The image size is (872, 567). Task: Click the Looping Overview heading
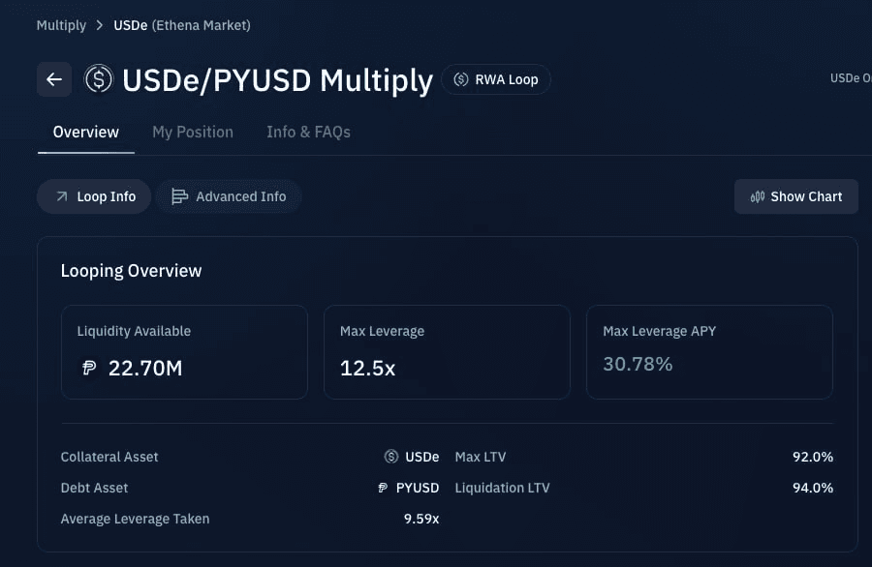131,271
